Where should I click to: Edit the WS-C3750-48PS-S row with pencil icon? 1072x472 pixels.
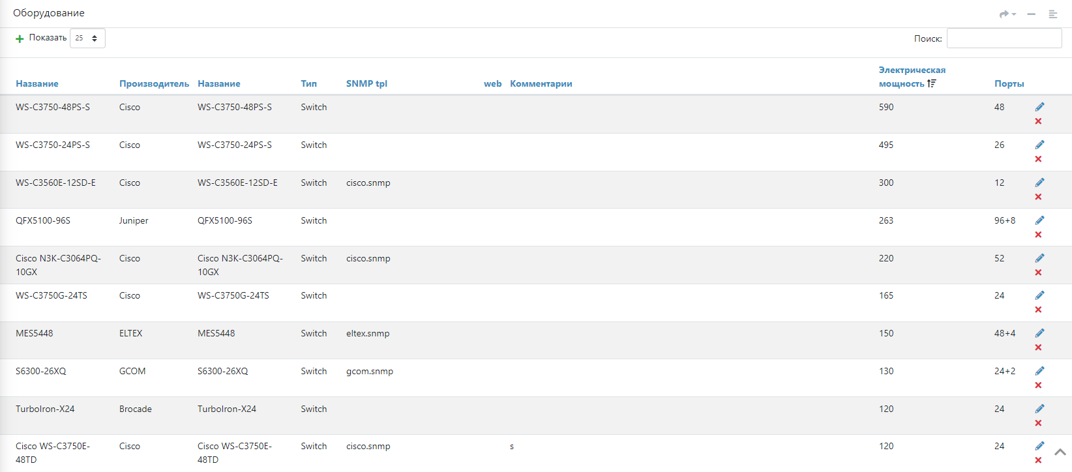(1039, 107)
